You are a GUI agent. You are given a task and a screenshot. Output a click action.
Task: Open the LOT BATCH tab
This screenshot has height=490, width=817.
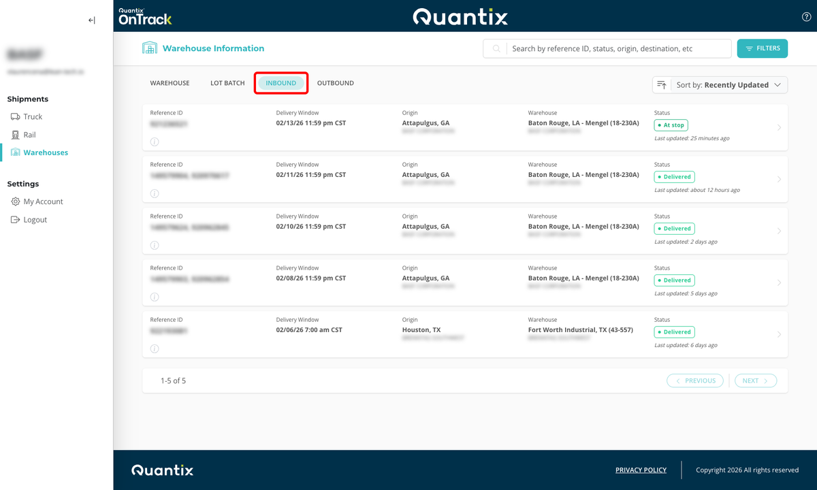pos(227,82)
